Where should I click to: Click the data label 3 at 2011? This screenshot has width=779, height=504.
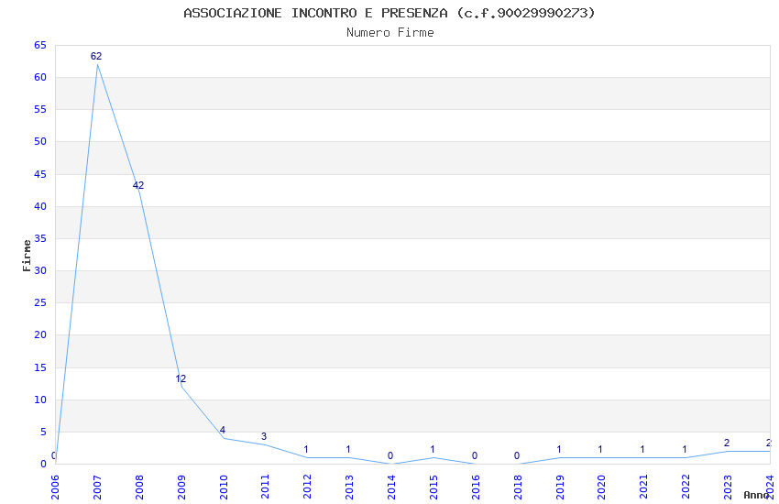pyautogui.click(x=264, y=436)
